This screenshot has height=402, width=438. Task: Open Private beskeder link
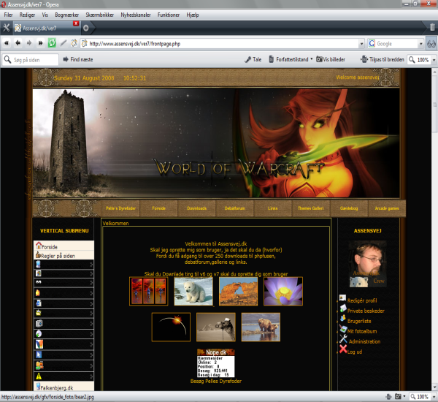[366, 311]
